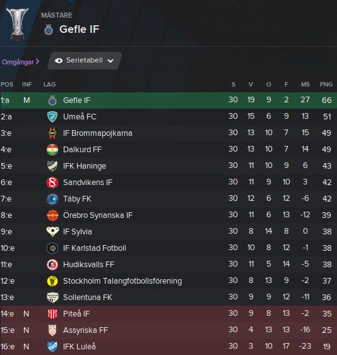Click Umeå FC club badge
Image resolution: width=337 pixels, height=355 pixels.
pos(52,117)
